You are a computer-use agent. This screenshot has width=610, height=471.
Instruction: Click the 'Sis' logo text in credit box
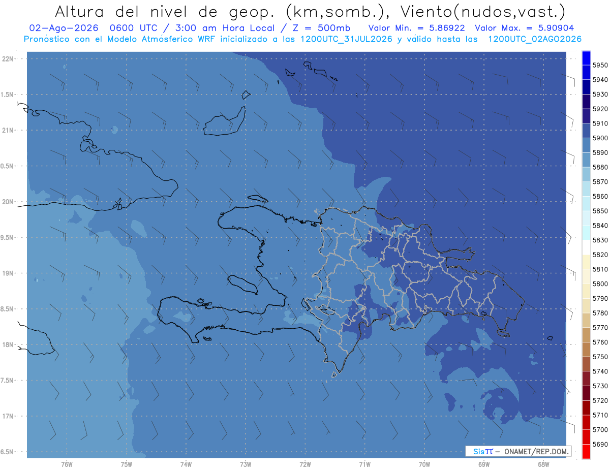click(x=478, y=451)
